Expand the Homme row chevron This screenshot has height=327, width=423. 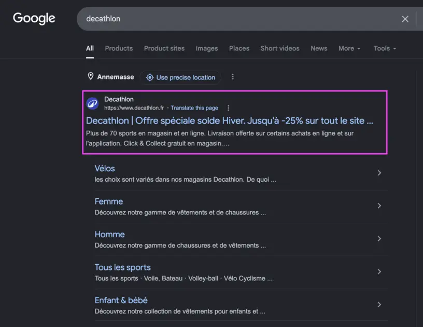pos(379,239)
